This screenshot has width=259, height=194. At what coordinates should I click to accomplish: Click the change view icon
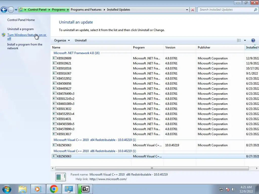coord(239,40)
